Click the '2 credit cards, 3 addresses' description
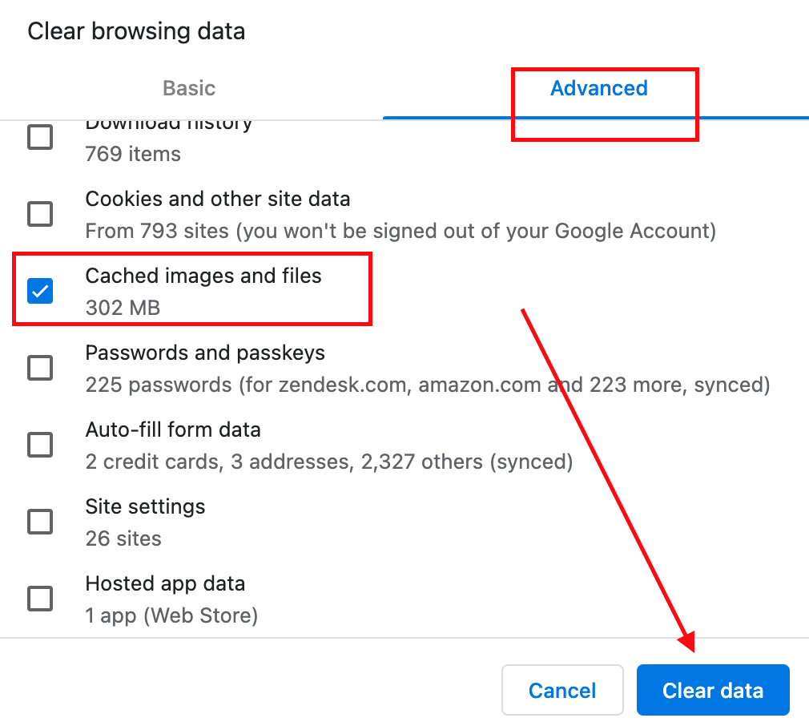Viewport: 809px width, 726px height. pyautogui.click(x=328, y=462)
